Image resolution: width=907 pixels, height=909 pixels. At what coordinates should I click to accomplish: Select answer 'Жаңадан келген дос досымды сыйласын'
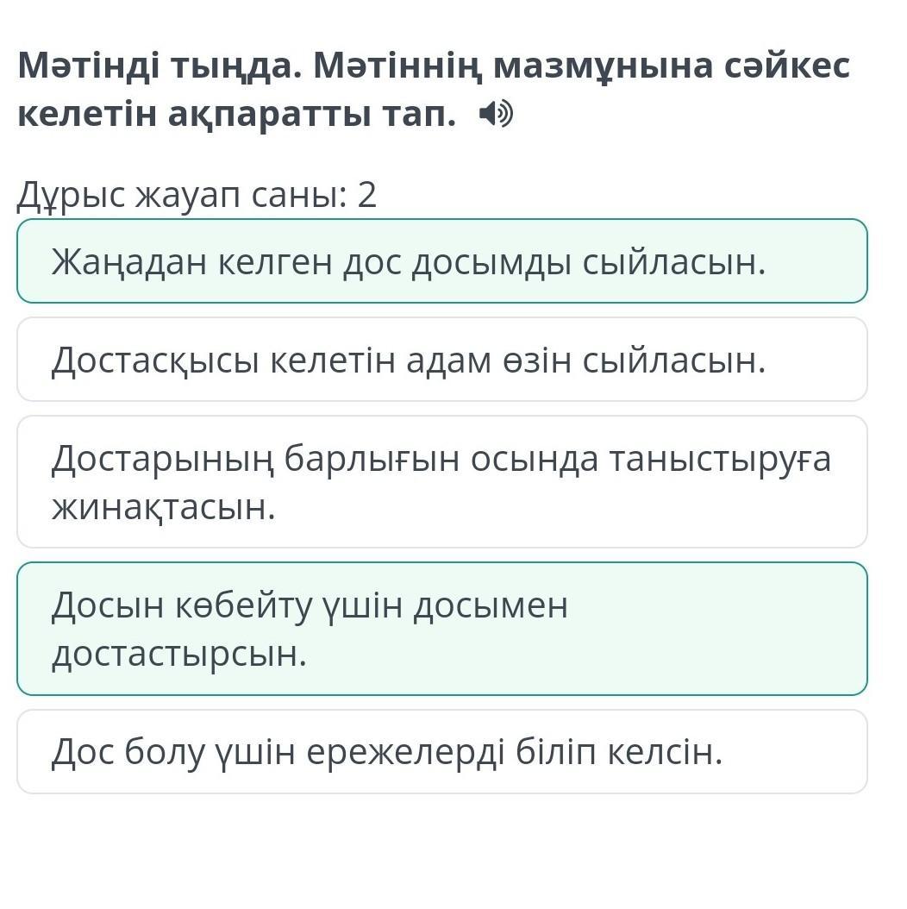442,260
